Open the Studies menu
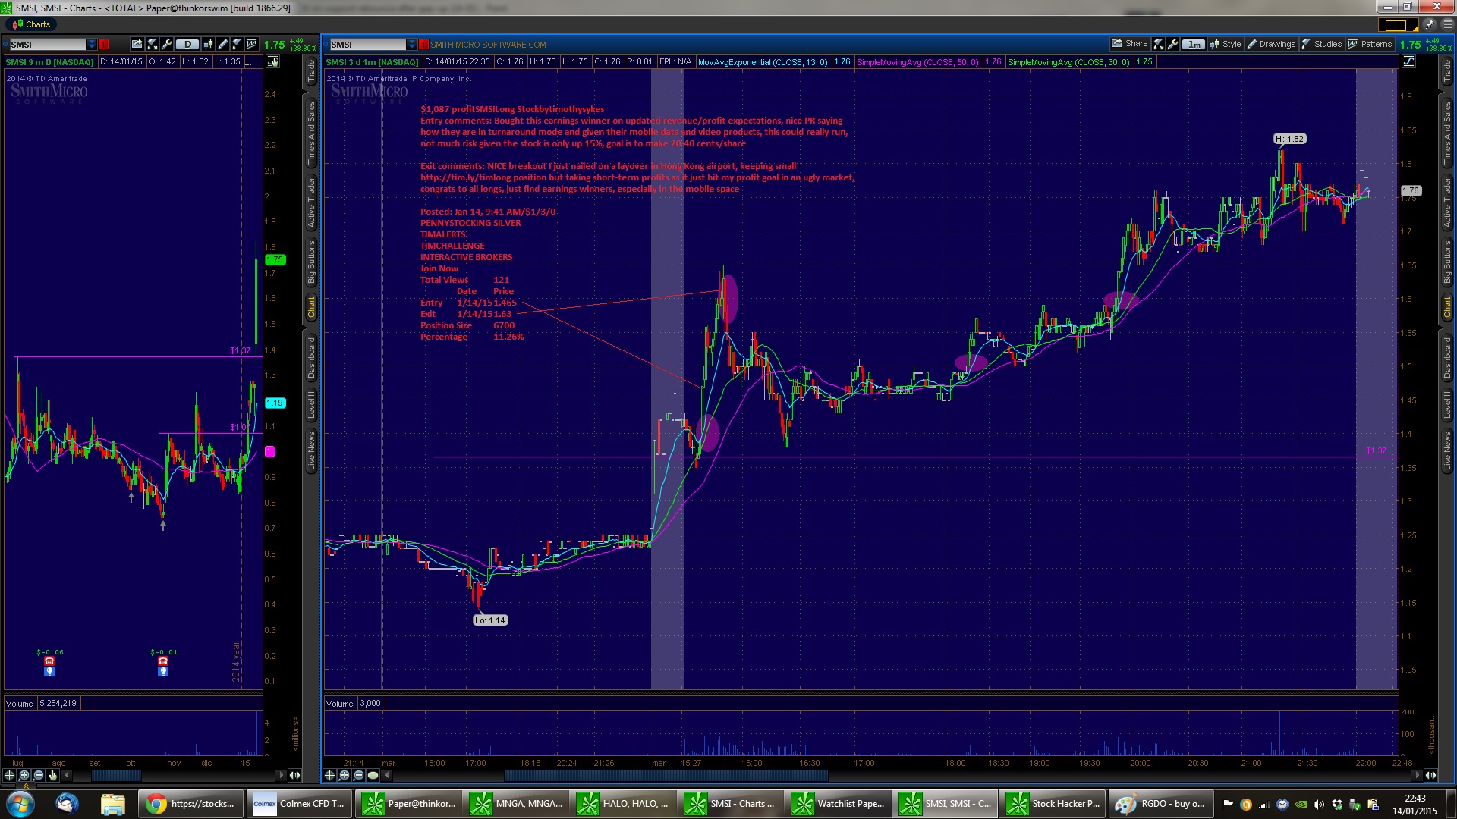1457x819 pixels. (1321, 44)
